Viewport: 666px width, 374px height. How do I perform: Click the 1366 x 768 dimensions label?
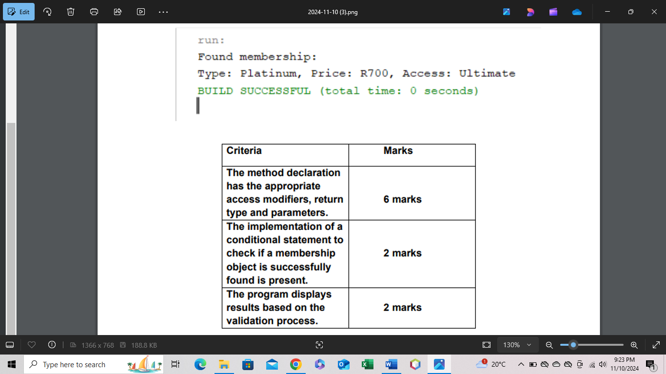click(x=98, y=345)
